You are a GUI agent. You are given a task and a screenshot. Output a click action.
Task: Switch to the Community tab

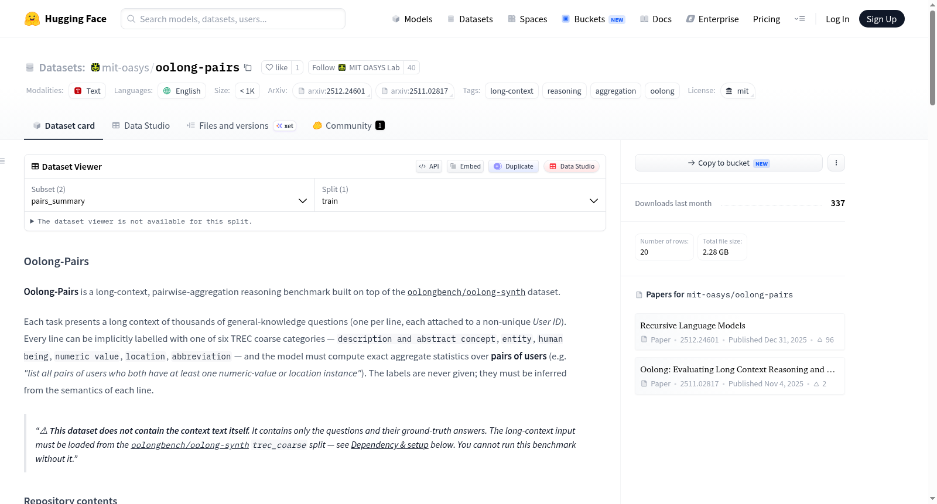(x=348, y=125)
